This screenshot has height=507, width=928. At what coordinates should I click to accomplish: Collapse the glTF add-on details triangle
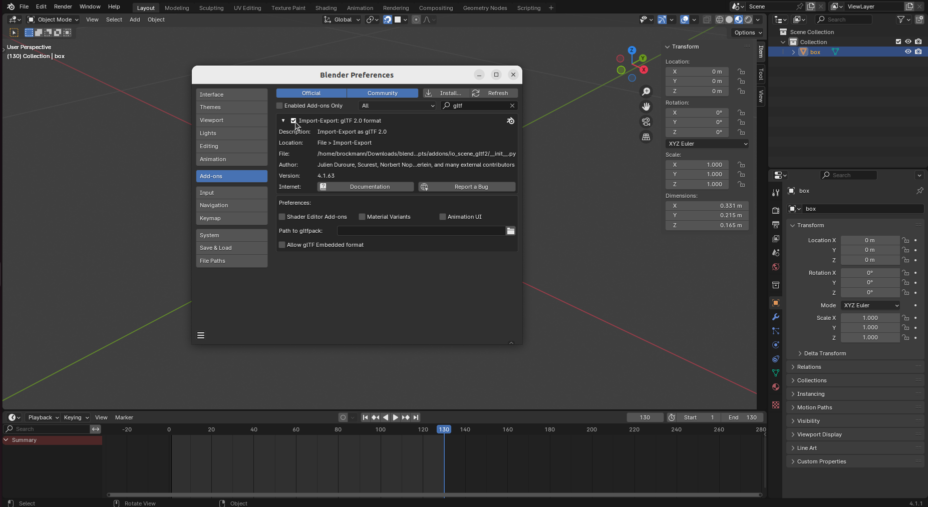click(283, 121)
